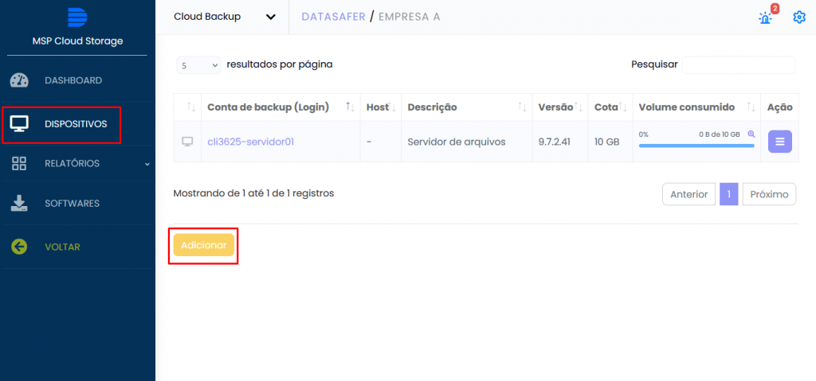Viewport: 816px width, 381px height.
Task: Open the settings gear icon
Action: pyautogui.click(x=799, y=17)
